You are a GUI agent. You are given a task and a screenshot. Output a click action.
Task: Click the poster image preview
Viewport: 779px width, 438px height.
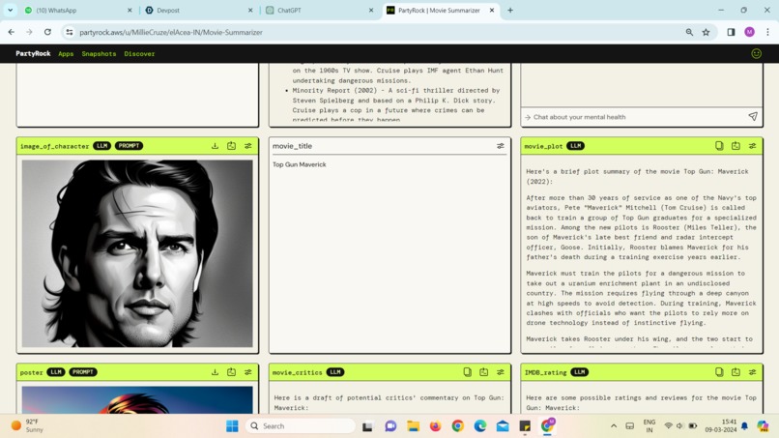click(137, 399)
